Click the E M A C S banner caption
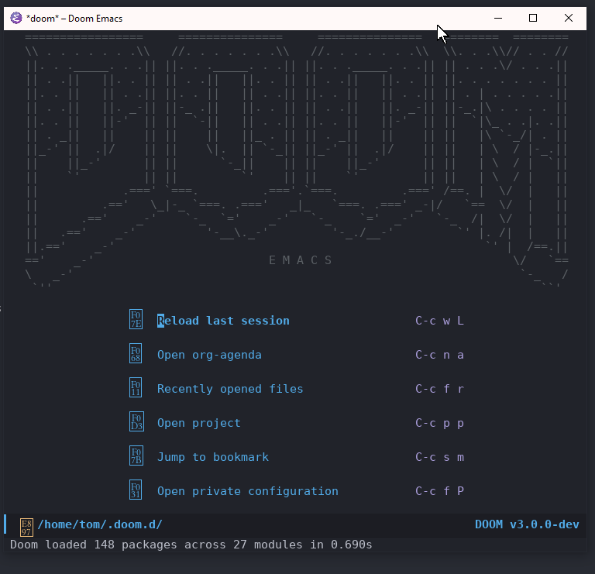This screenshot has height=574, width=595. pyautogui.click(x=301, y=260)
